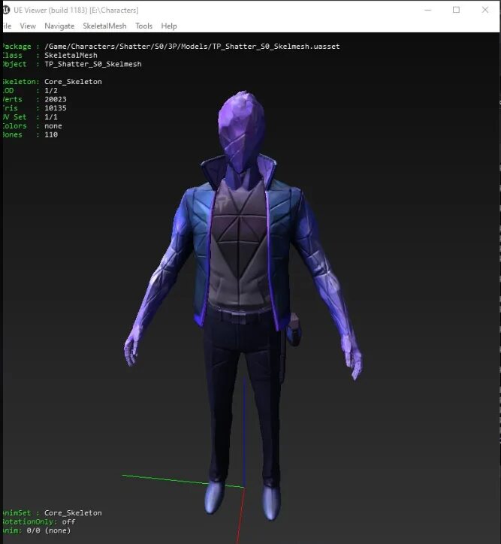501x544 pixels.
Task: Click the Class value SkeletalMesh
Action: pyautogui.click(x=71, y=55)
